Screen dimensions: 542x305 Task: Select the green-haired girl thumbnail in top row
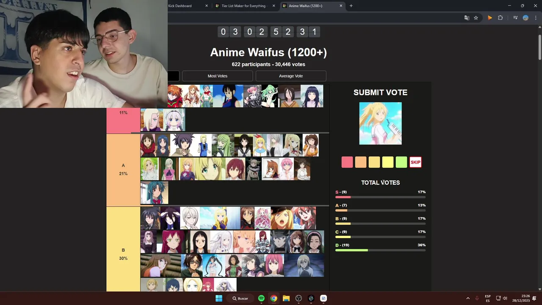click(x=270, y=96)
